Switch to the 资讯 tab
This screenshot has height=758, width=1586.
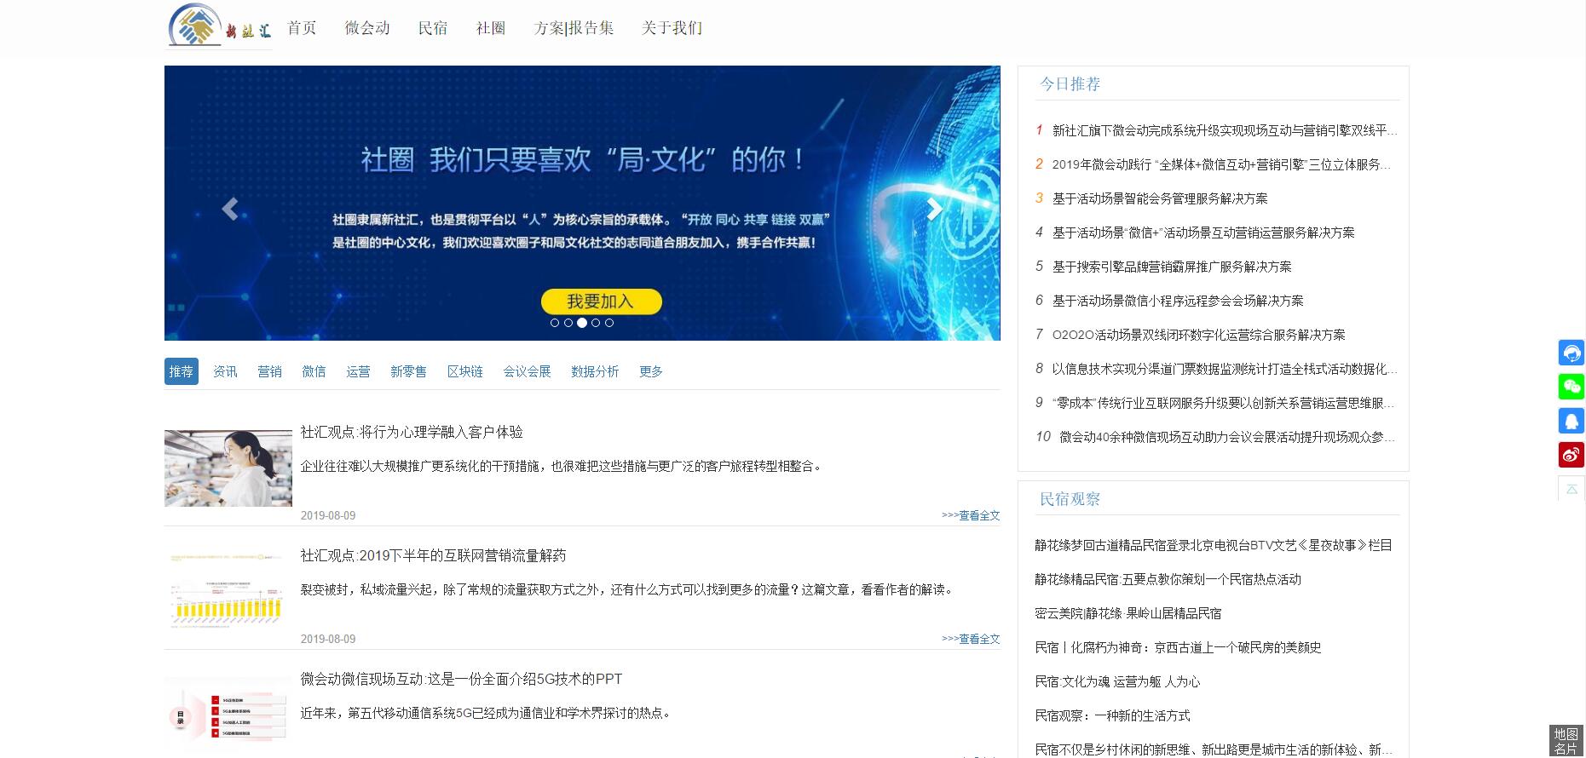click(225, 371)
